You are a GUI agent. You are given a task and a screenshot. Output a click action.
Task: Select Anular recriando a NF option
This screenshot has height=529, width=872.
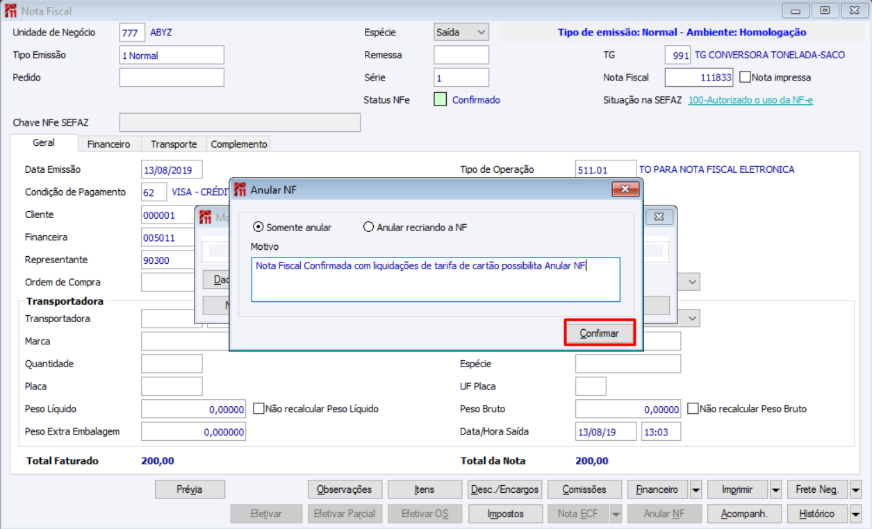tap(415, 227)
